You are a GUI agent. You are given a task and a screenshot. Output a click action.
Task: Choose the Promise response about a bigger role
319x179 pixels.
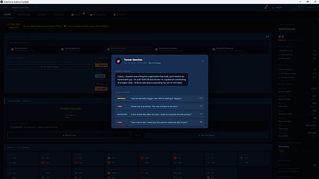(160, 98)
